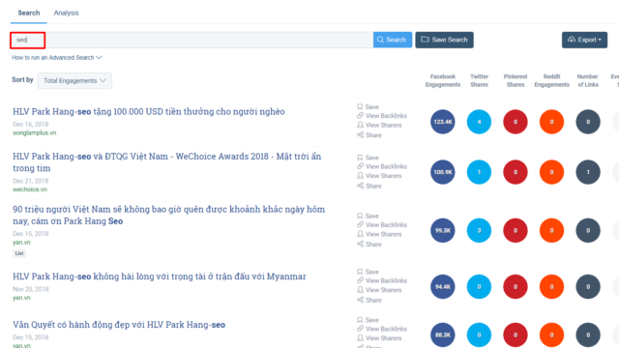This screenshot has height=348, width=619.
Task: Focus the search box containing 'seo'
Action: point(192,40)
